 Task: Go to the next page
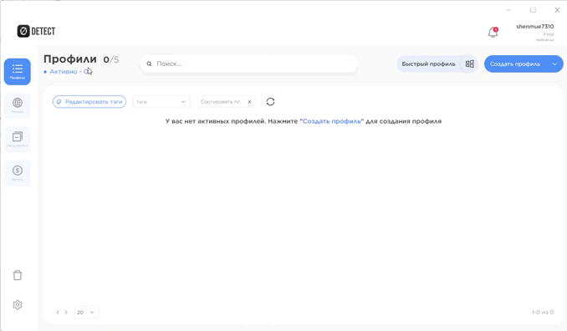click(x=66, y=313)
